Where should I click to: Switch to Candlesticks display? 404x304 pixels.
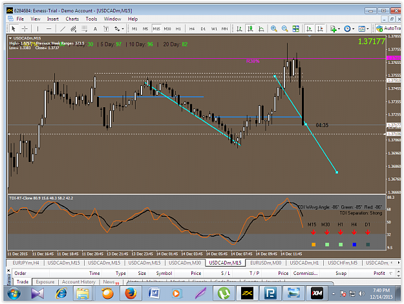(250, 28)
